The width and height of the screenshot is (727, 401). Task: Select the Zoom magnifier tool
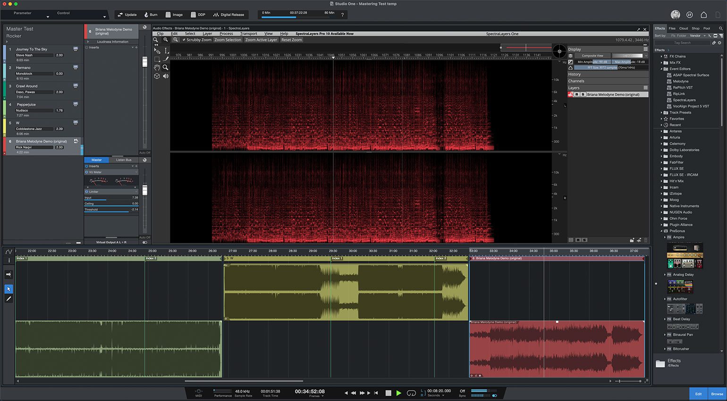click(x=165, y=67)
